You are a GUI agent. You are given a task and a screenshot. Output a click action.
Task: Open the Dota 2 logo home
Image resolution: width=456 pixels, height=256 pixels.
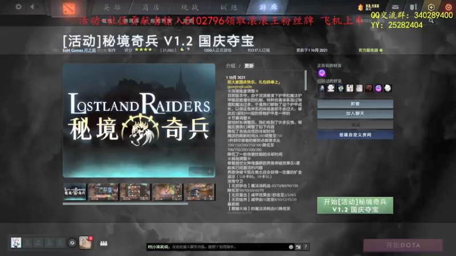(x=69, y=9)
